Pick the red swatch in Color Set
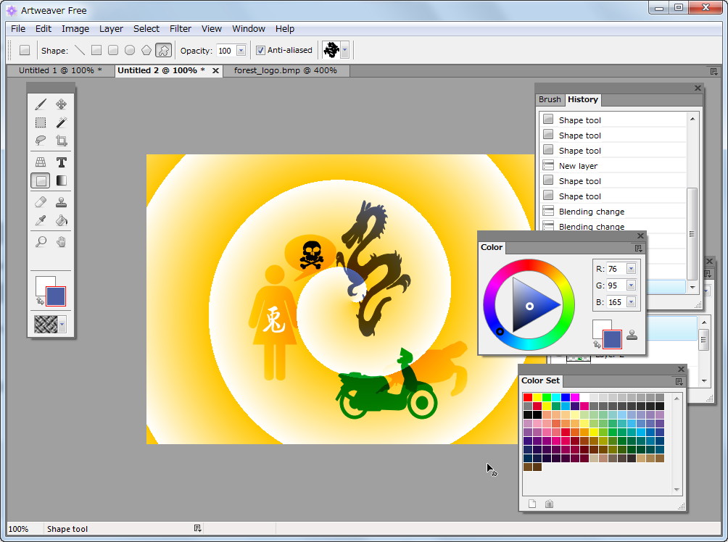The image size is (728, 542). [527, 397]
